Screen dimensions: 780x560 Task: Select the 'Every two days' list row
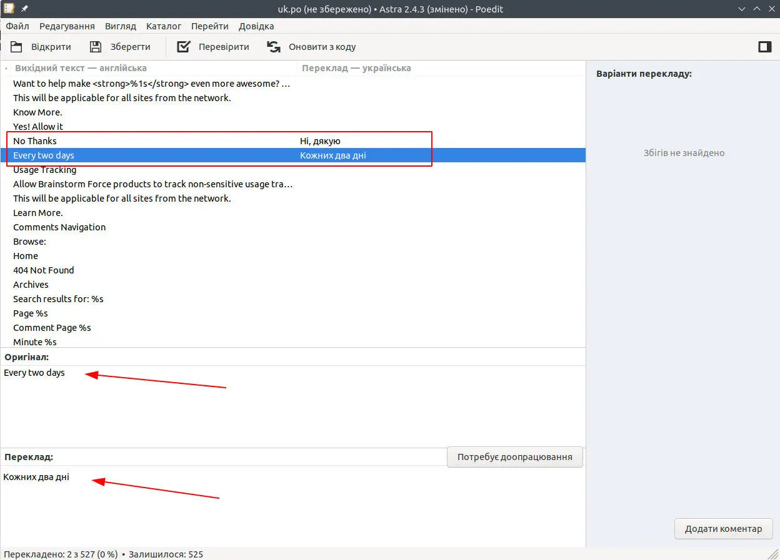pos(293,155)
